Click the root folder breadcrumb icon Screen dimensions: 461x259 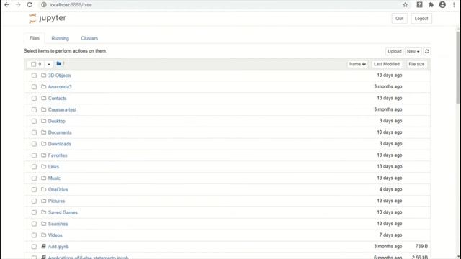point(59,64)
